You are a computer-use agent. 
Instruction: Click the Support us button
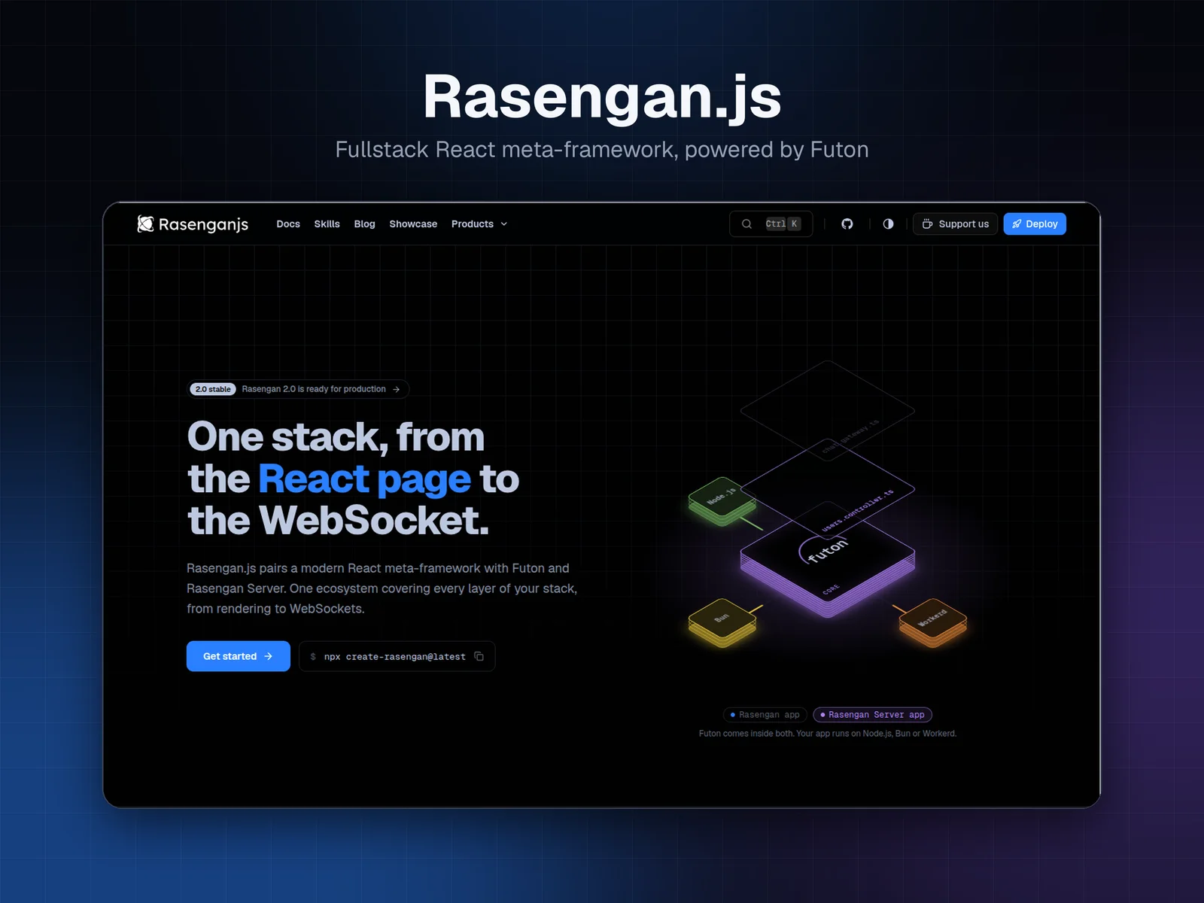[956, 223]
